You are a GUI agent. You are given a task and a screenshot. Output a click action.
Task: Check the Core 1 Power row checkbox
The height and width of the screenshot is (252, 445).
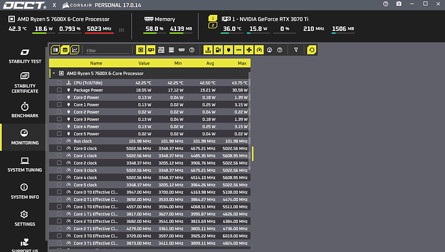[59, 104]
